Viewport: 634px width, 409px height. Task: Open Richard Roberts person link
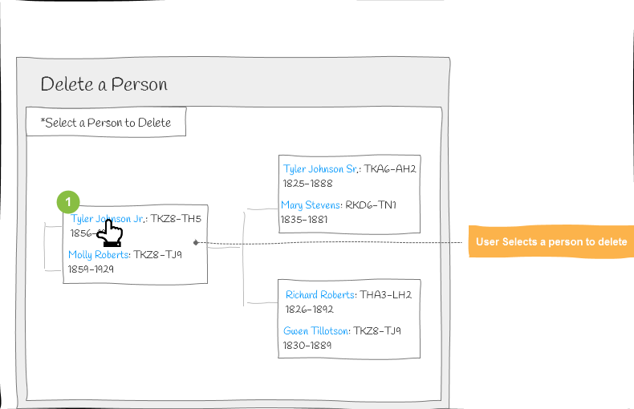(x=320, y=295)
